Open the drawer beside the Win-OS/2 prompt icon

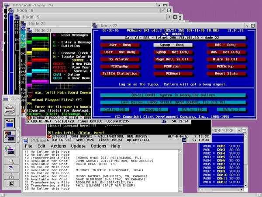pyautogui.click(x=18, y=150)
